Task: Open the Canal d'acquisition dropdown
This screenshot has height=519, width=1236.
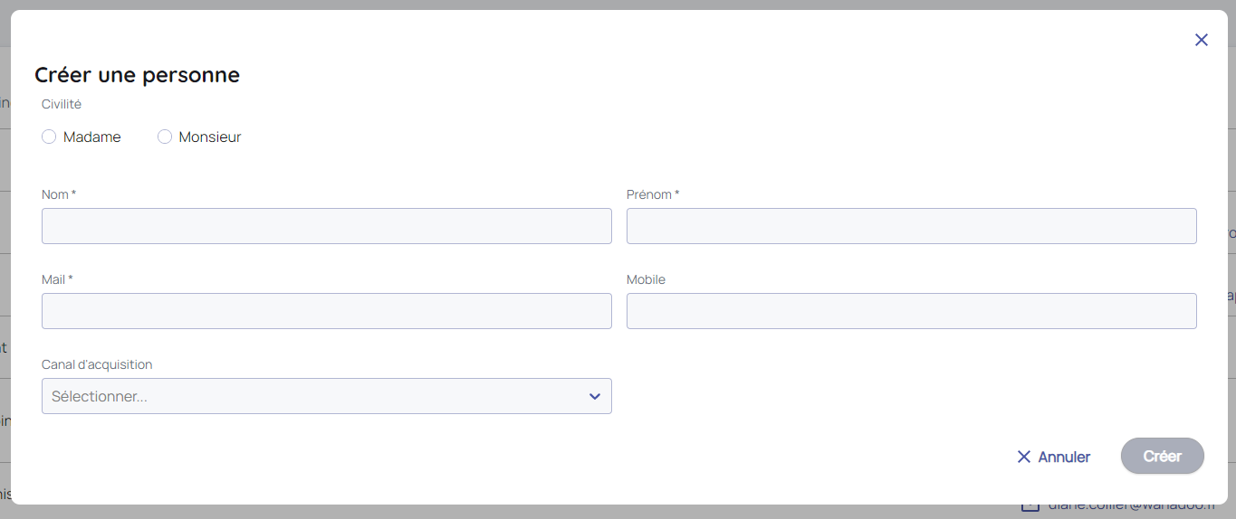Action: coord(326,396)
